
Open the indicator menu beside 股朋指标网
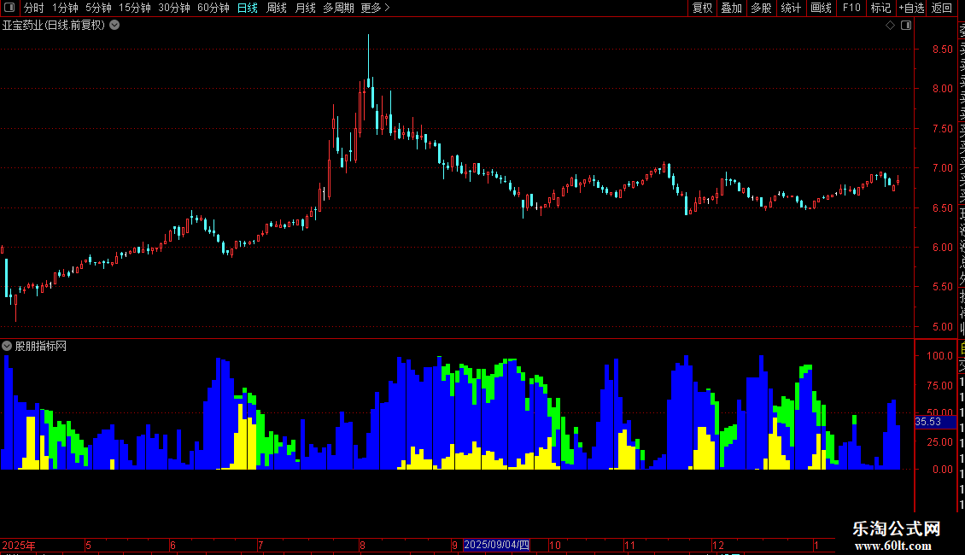click(7, 346)
